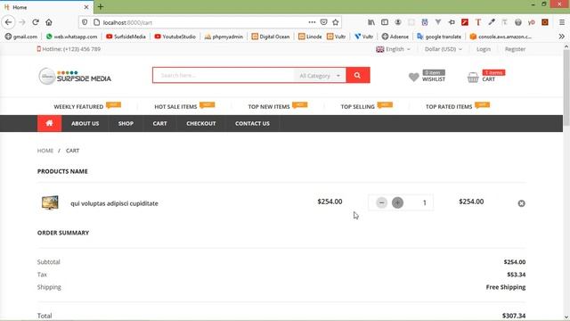Click the red search button

click(x=358, y=75)
